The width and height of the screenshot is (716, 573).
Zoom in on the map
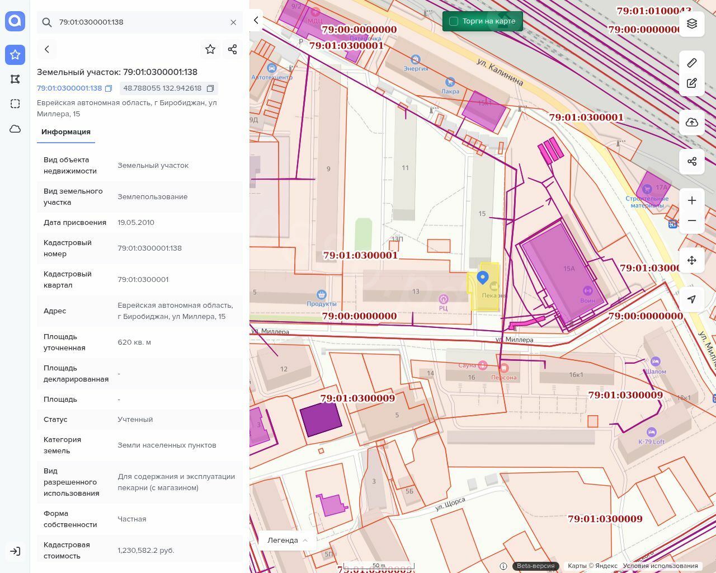692,200
